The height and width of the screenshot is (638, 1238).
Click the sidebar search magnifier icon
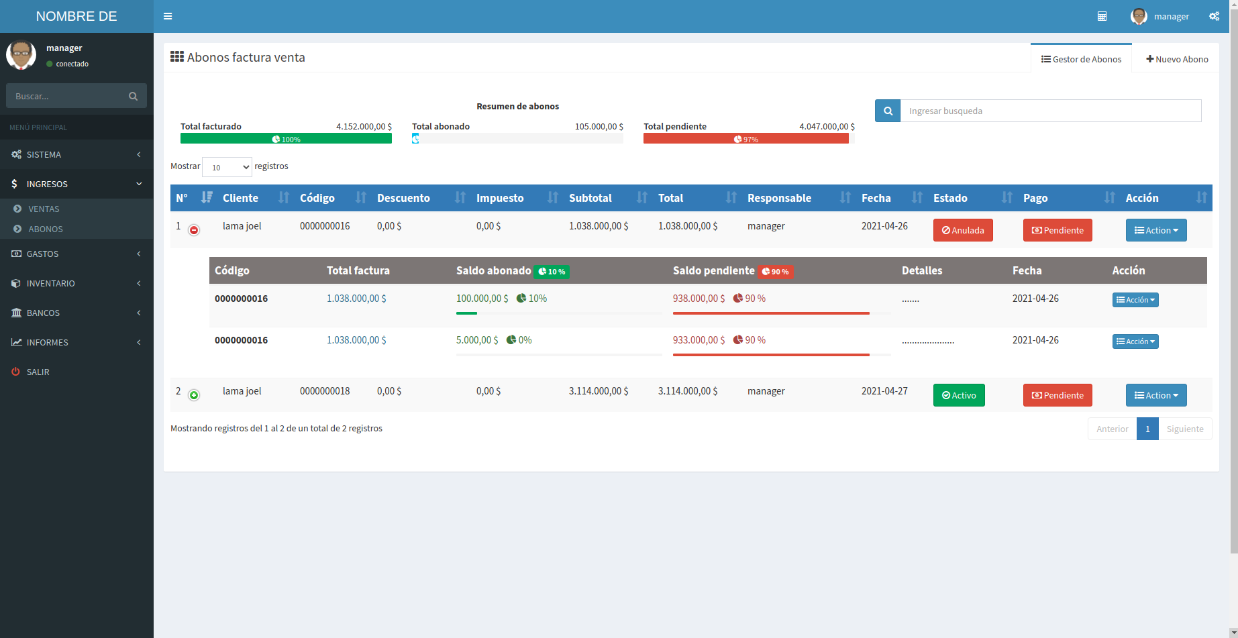pos(133,96)
